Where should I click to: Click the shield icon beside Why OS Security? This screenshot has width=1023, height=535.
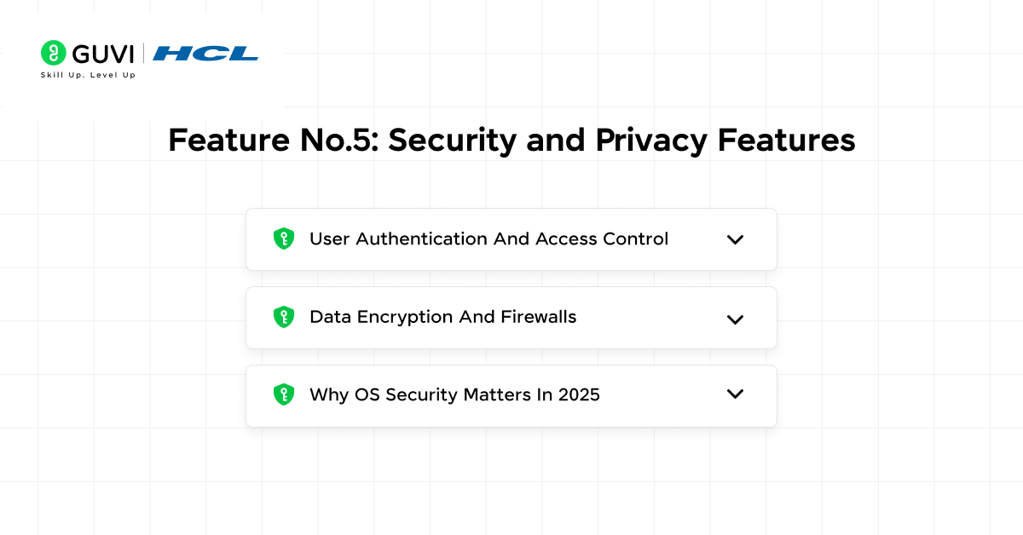point(284,395)
